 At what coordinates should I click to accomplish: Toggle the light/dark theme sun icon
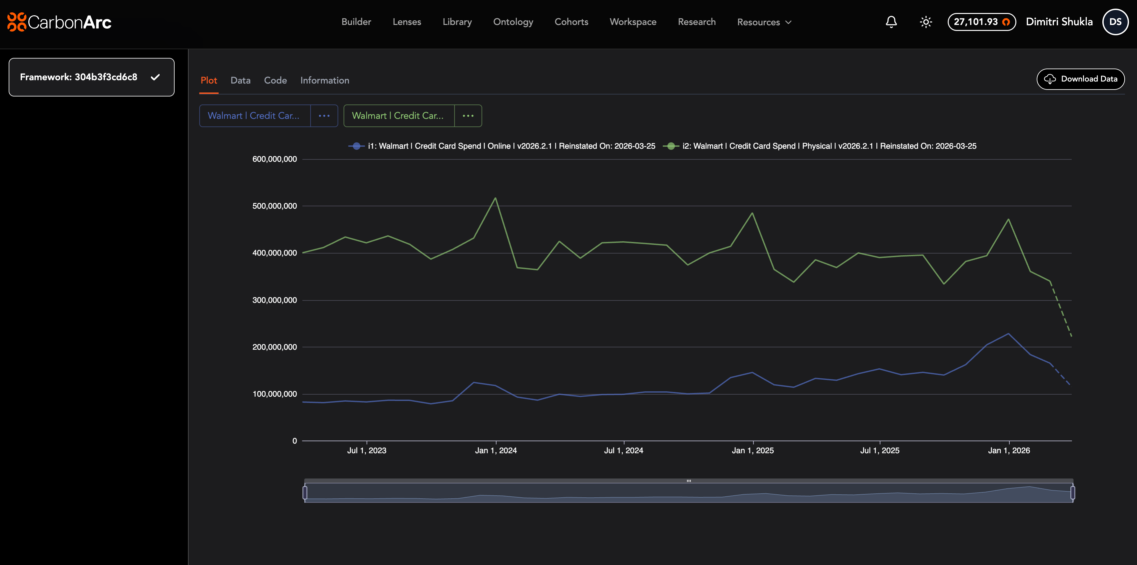pyautogui.click(x=926, y=22)
